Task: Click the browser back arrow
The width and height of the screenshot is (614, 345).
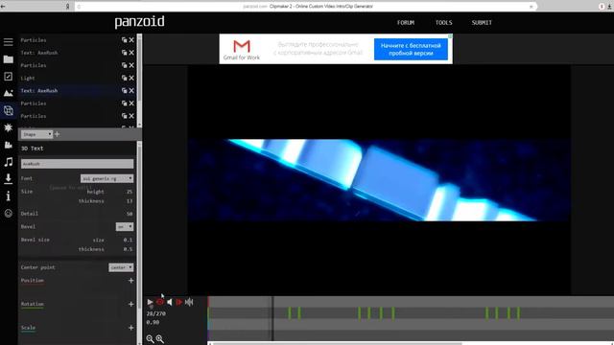Action: point(3,7)
